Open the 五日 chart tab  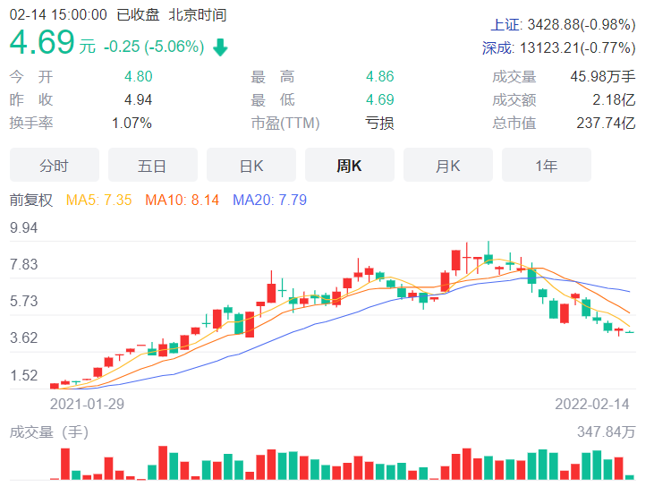pos(153,166)
